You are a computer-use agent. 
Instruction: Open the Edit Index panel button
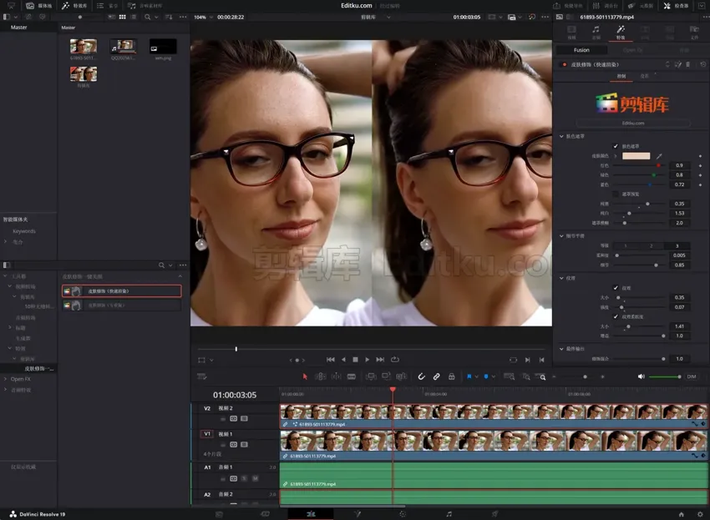pos(107,6)
